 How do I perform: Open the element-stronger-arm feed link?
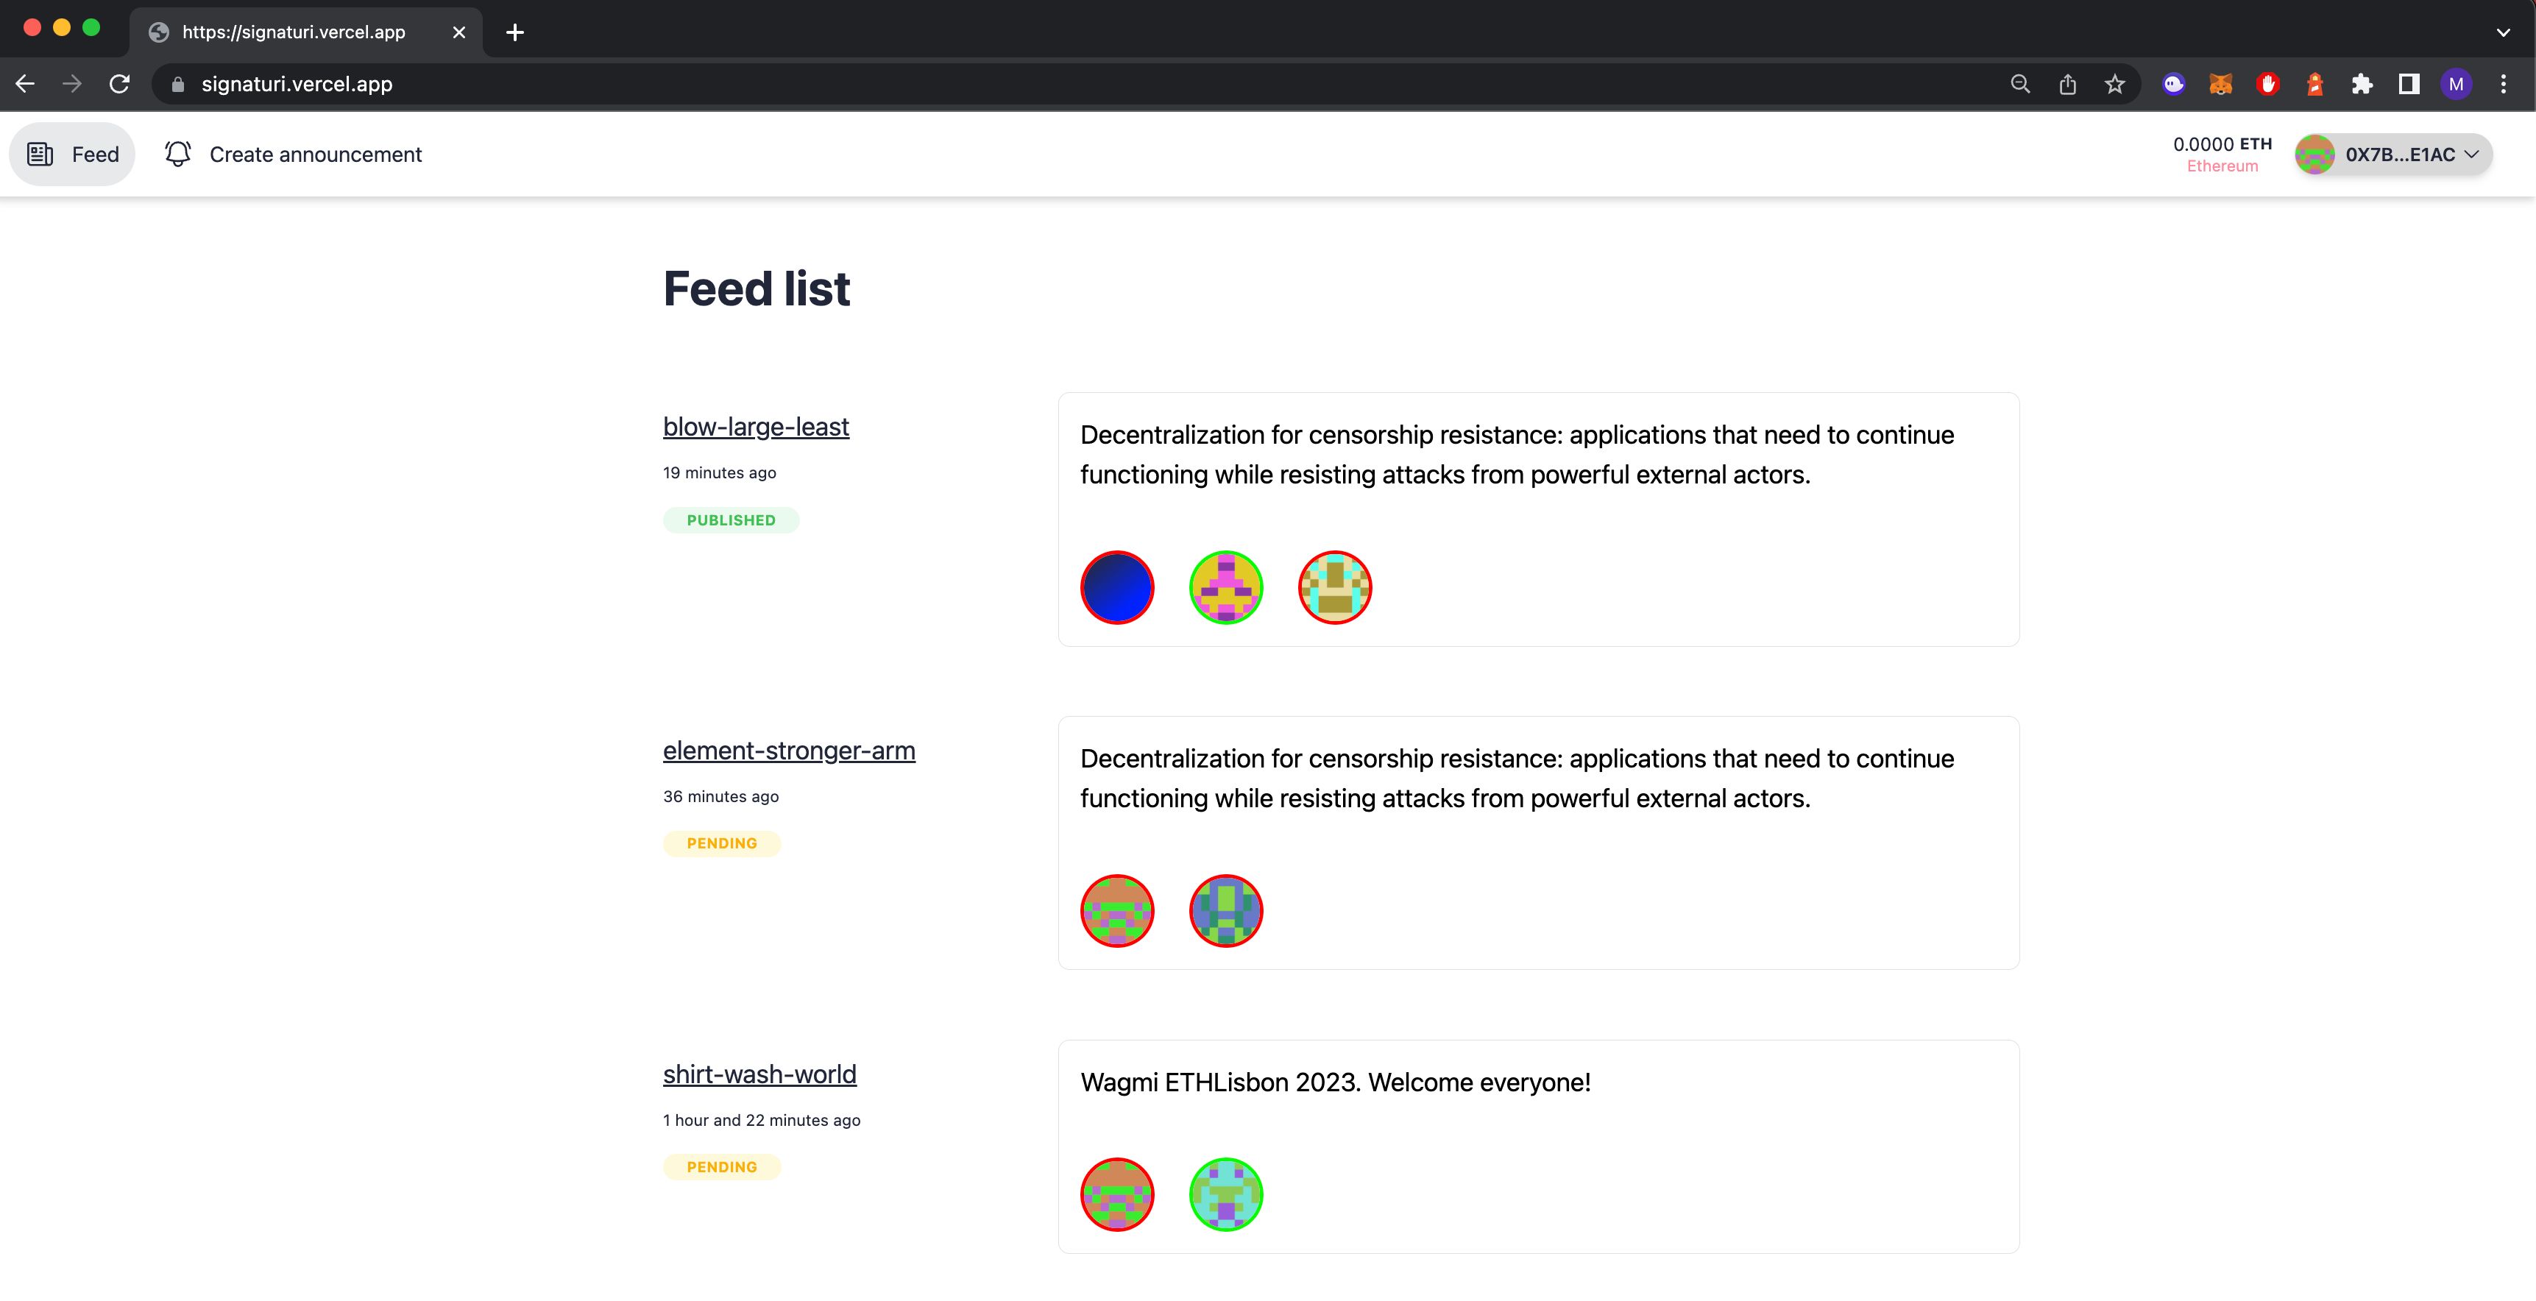[x=788, y=750]
